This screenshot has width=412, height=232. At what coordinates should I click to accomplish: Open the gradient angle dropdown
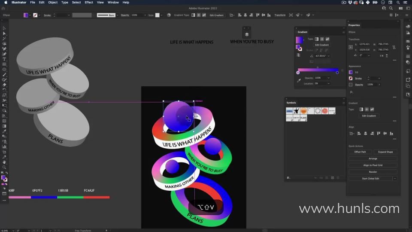(x=328, y=56)
